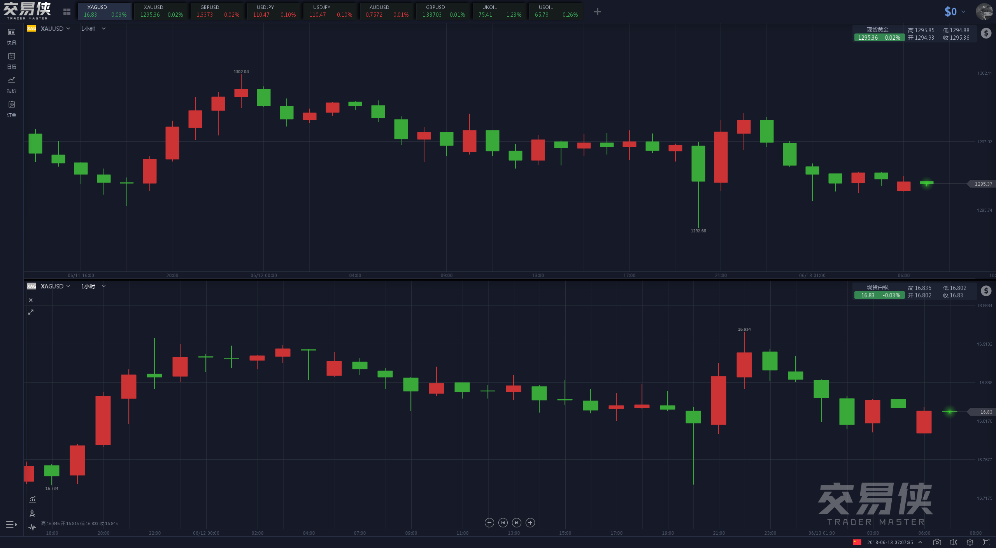Zoom in the silver chart
Screen dimensions: 996x548
530,523
